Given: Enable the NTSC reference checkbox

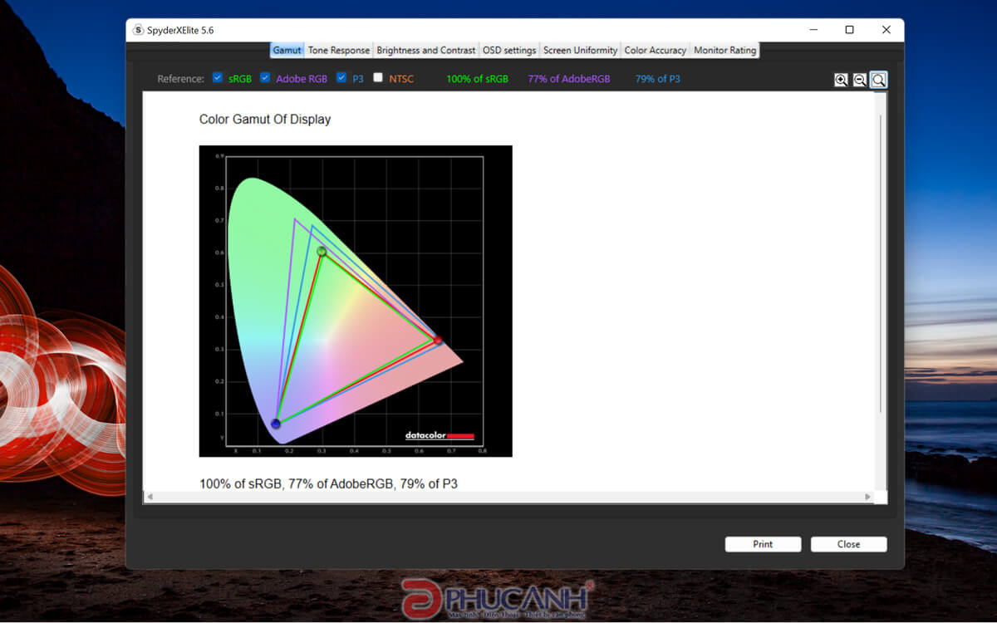Looking at the screenshot, I should click(378, 78).
